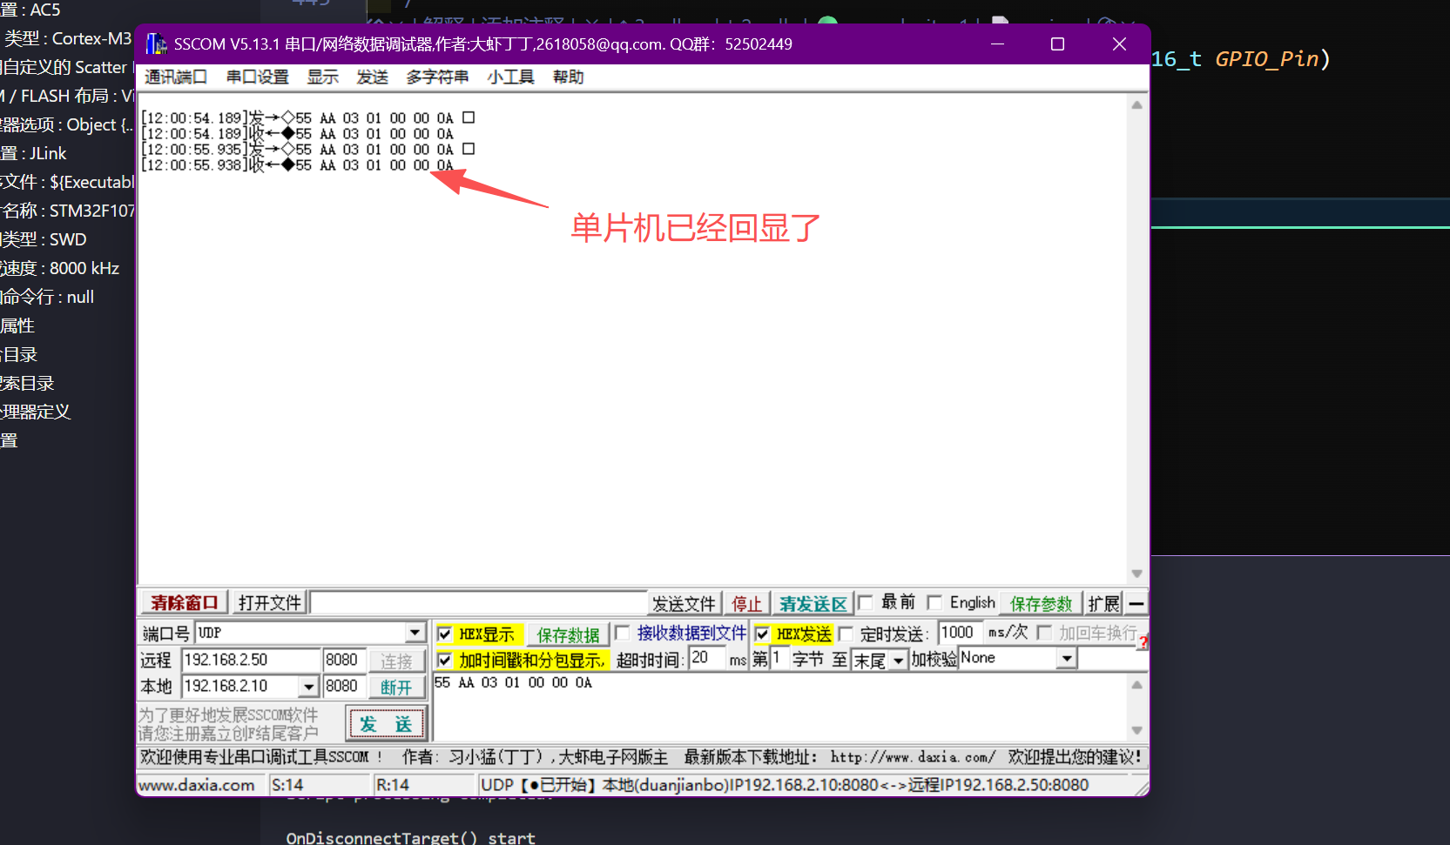The height and width of the screenshot is (845, 1450).
Task: Click the local port 8080 field
Action: [343, 687]
